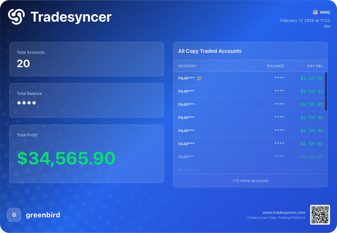Click the $34,565.90 total profit figure
This screenshot has width=337, height=233.
tap(66, 158)
